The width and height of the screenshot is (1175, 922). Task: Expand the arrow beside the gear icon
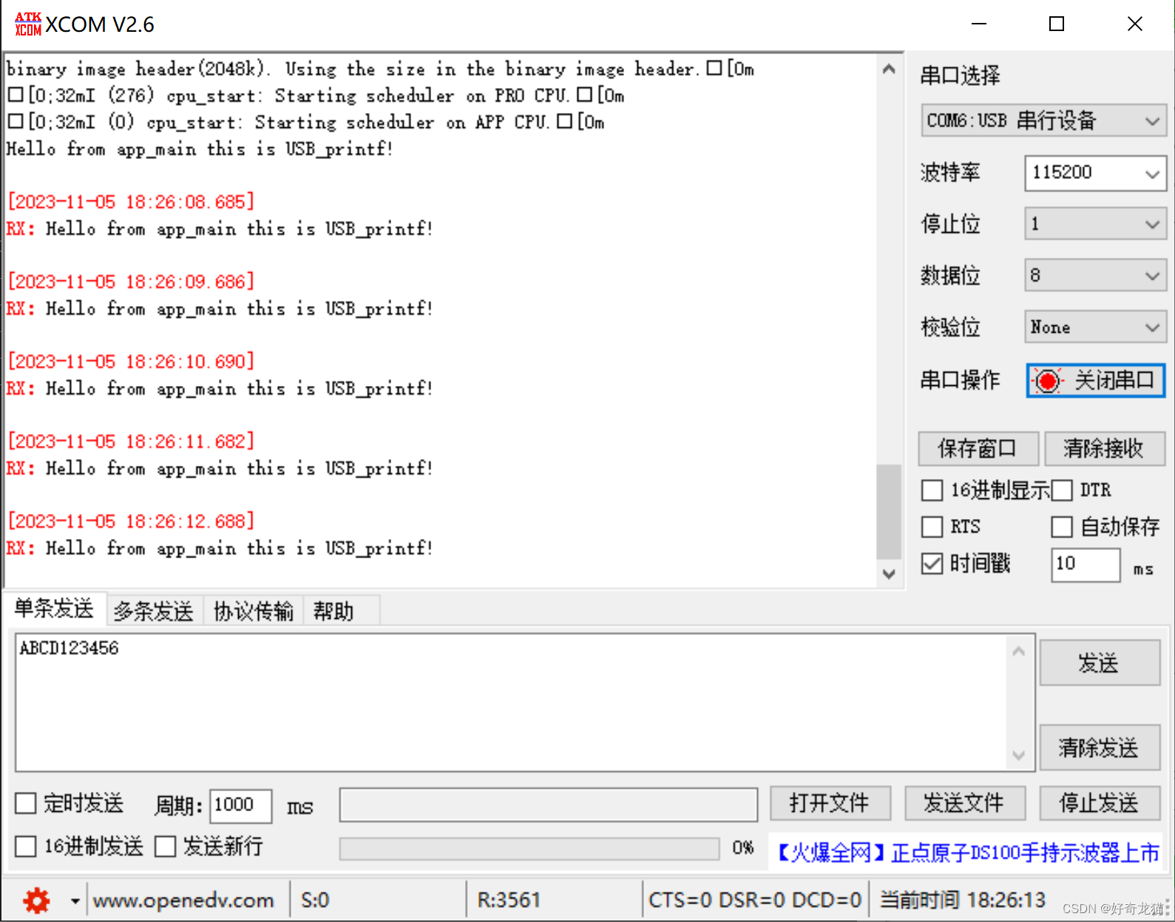click(75, 901)
